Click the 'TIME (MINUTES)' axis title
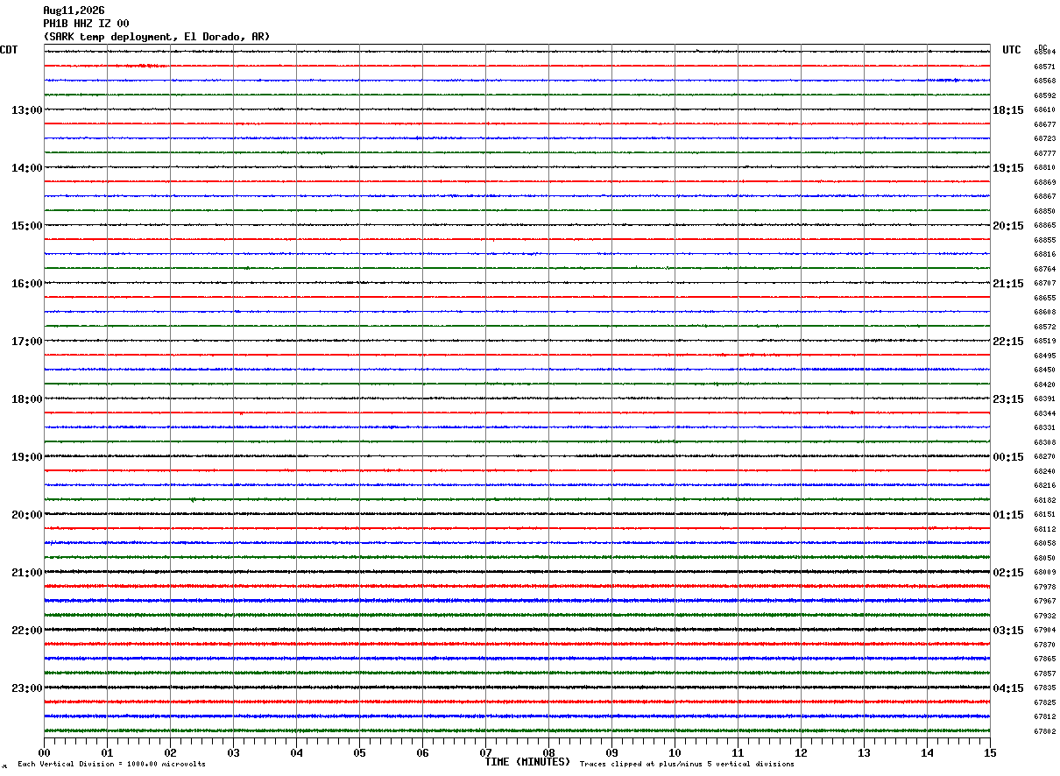 tap(527, 762)
